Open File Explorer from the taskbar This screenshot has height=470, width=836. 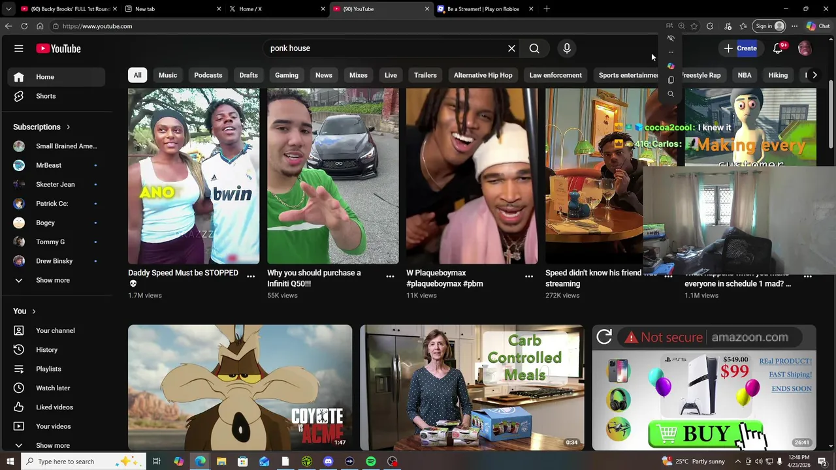pos(221,462)
